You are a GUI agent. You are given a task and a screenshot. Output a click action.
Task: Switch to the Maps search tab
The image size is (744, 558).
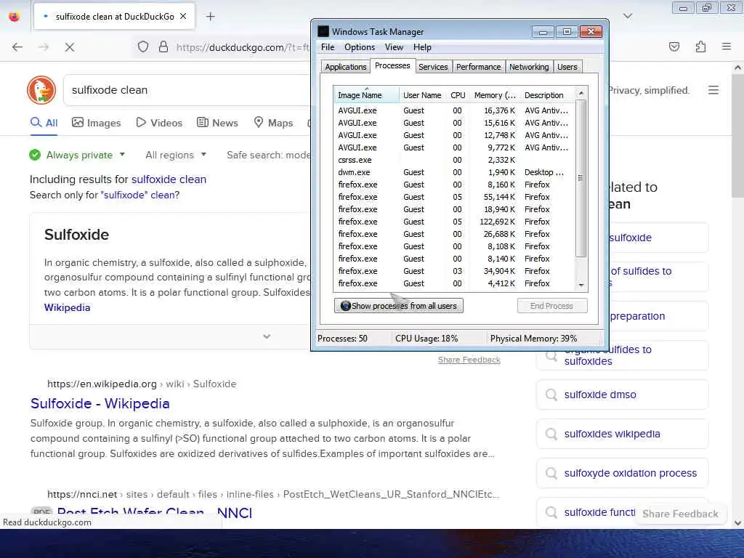coord(273,123)
